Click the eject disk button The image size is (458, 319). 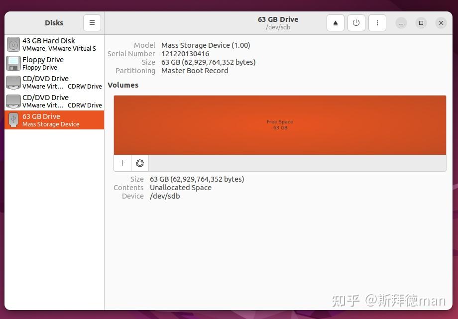[x=336, y=23]
